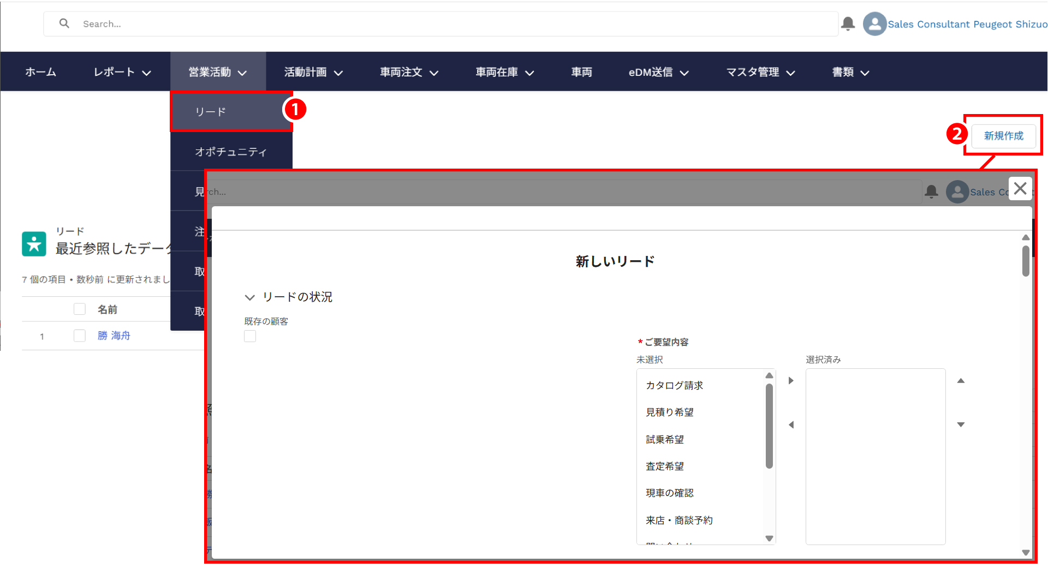The image size is (1048, 586).
Task: Move selected item right with arrow
Action: click(791, 381)
